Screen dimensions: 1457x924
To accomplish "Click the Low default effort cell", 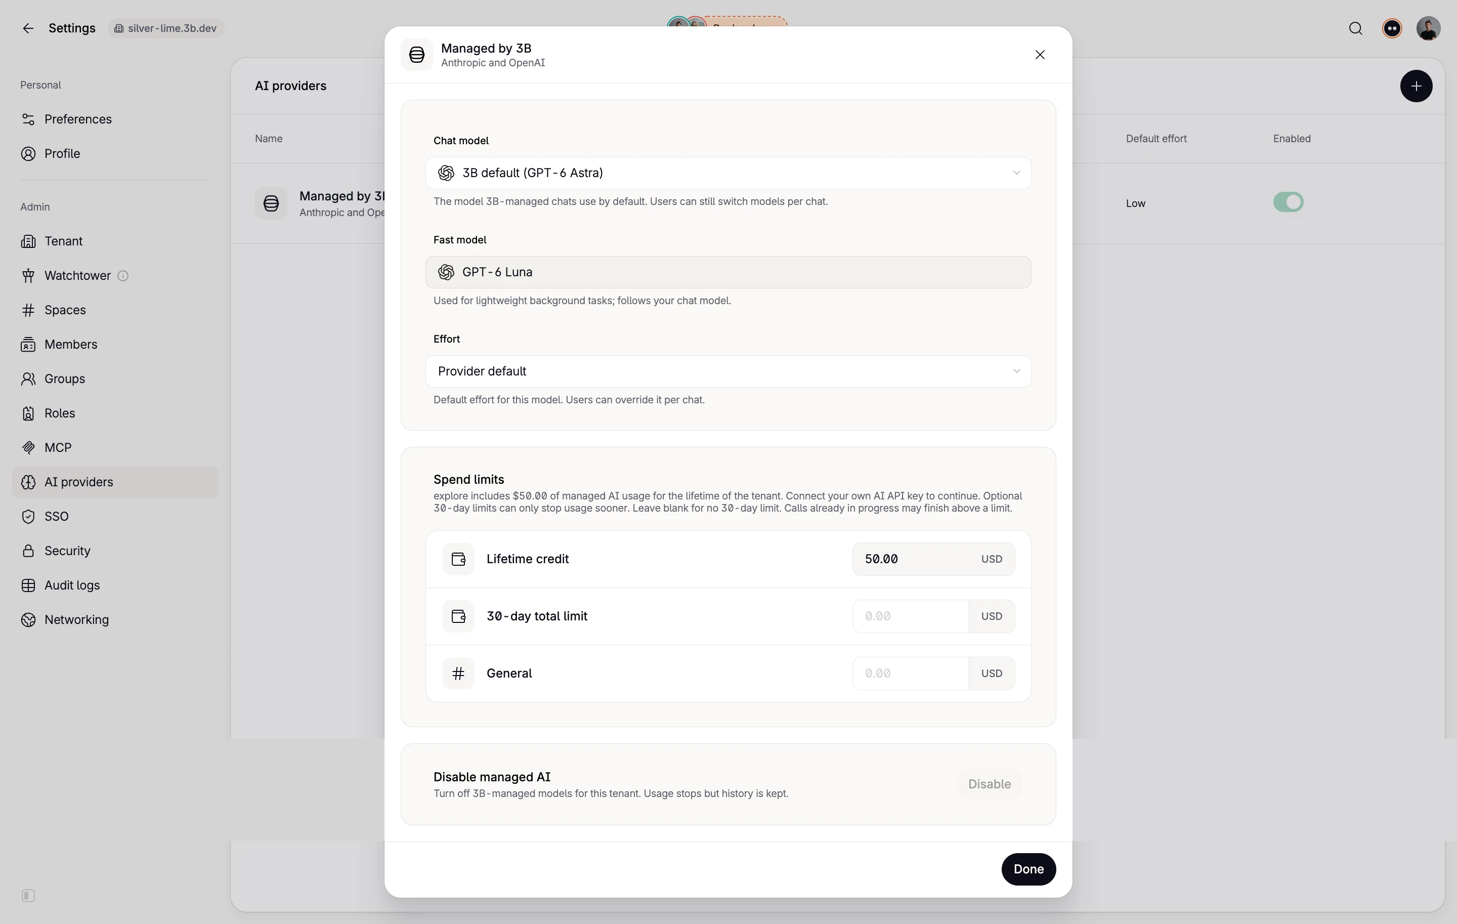I will [1135, 204].
